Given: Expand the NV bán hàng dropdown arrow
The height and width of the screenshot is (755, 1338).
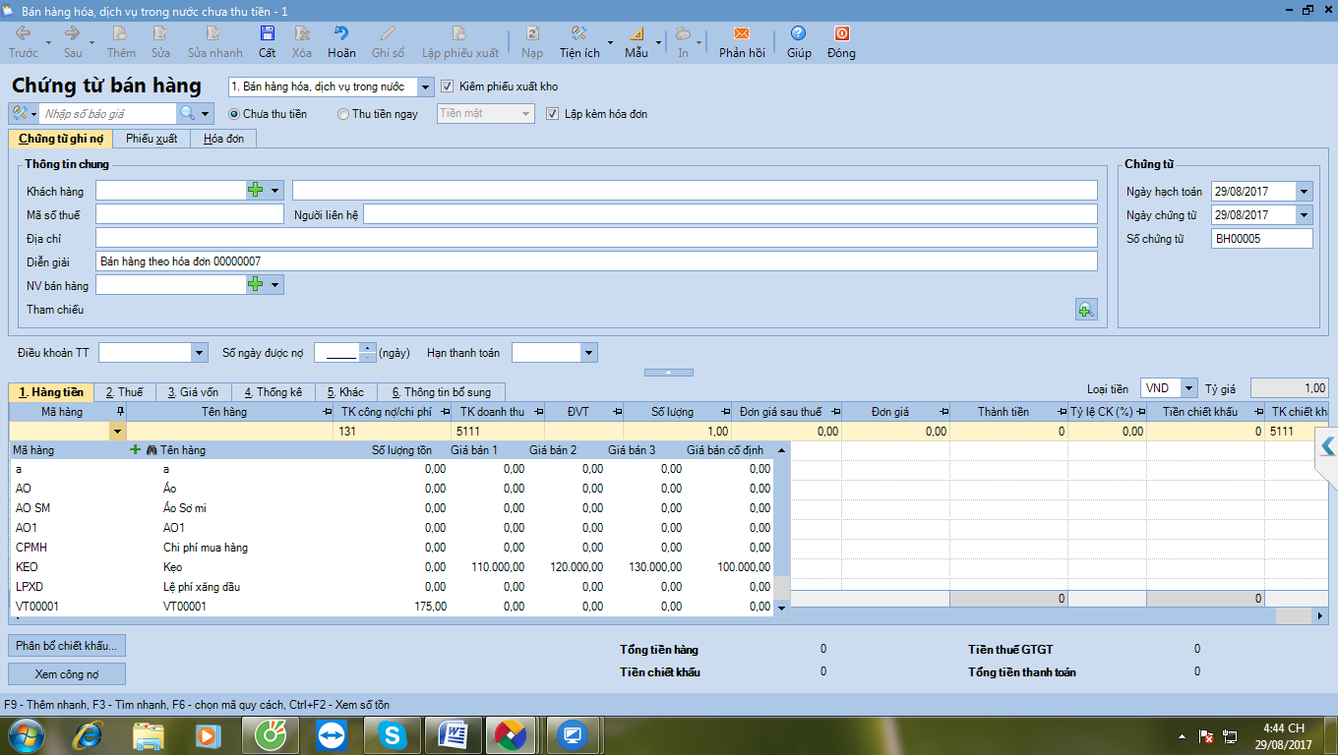Looking at the screenshot, I should pos(275,285).
